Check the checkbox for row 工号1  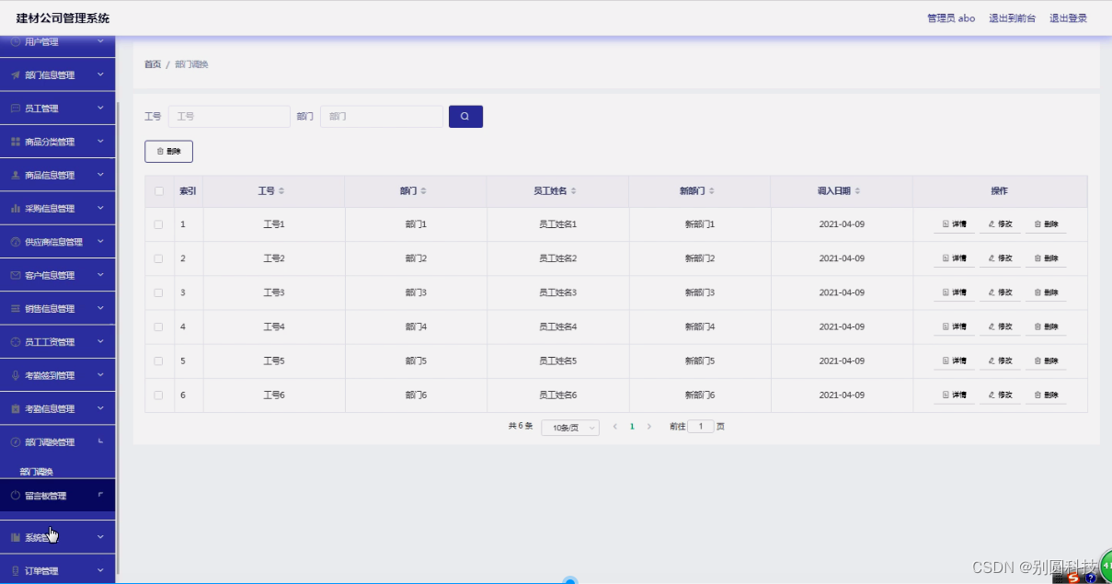(156, 223)
